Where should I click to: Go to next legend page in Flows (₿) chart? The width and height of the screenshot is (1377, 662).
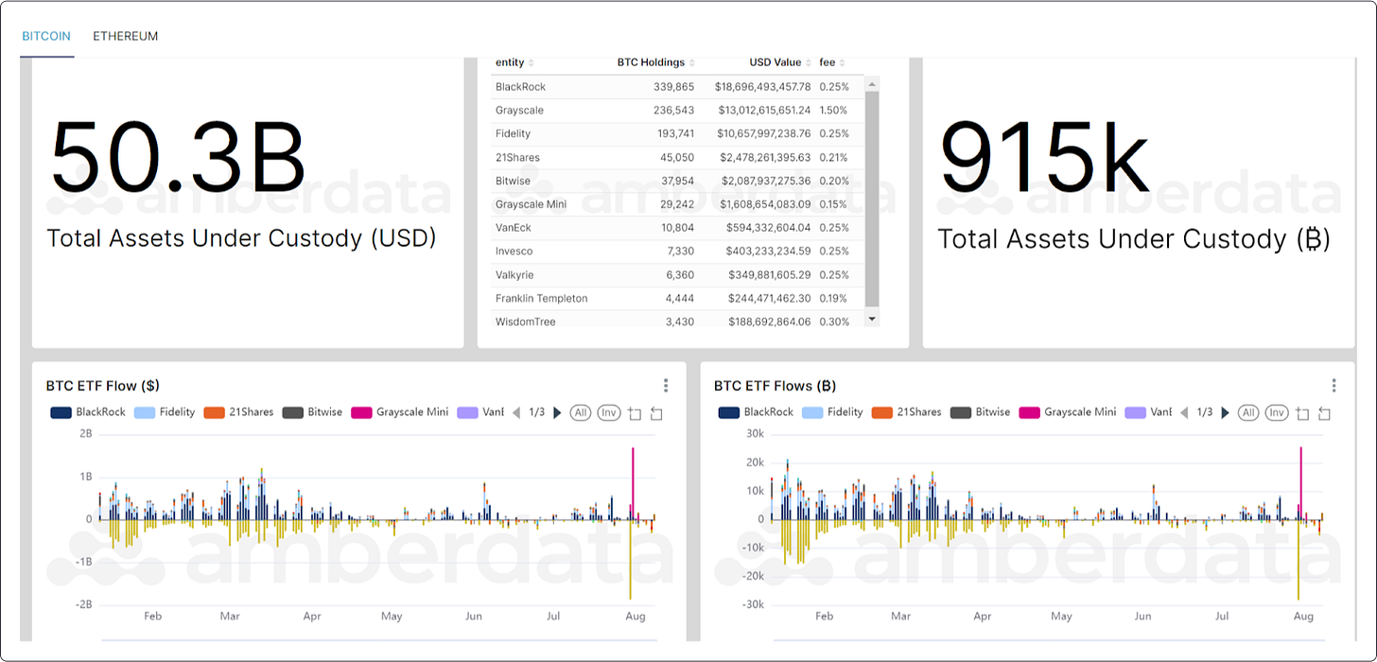[1225, 412]
